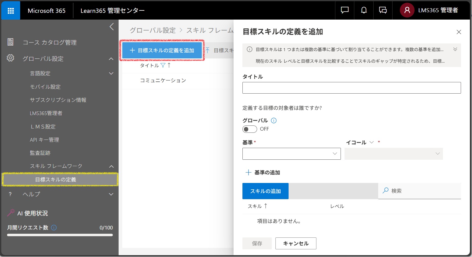The width and height of the screenshot is (472, 257).
Task: Select サブスクリプション情報 in sidebar
Action: click(x=58, y=100)
